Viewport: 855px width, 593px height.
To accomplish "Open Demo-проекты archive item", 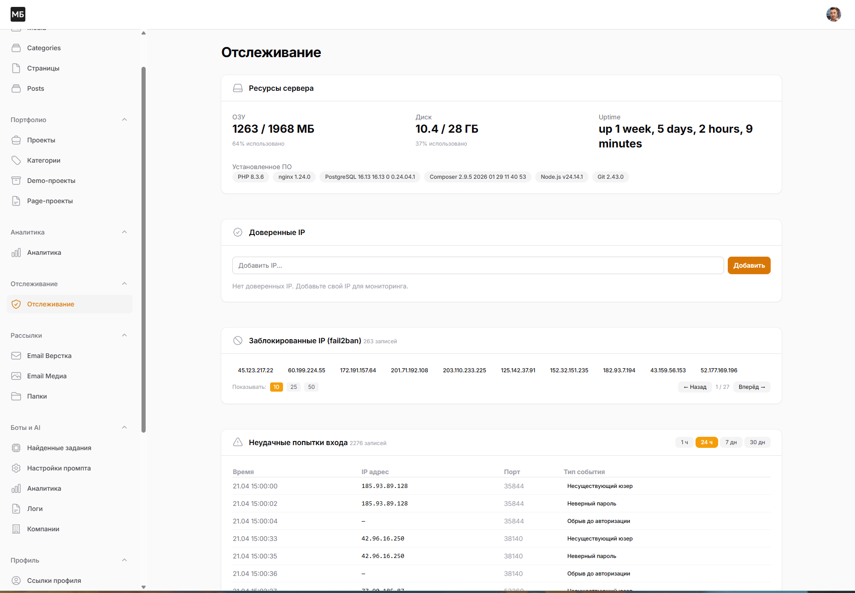I will coord(51,181).
